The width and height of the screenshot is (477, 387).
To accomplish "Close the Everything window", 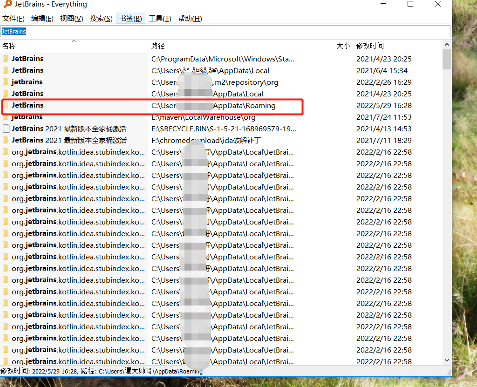I will pyautogui.click(x=438, y=4).
